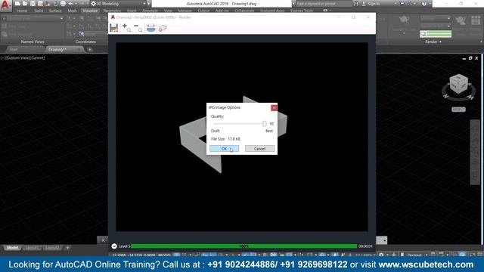Click the Plot icon in quick access toolbar

[x=63, y=4]
